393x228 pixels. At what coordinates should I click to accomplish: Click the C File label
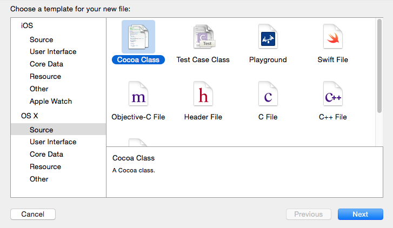point(268,117)
